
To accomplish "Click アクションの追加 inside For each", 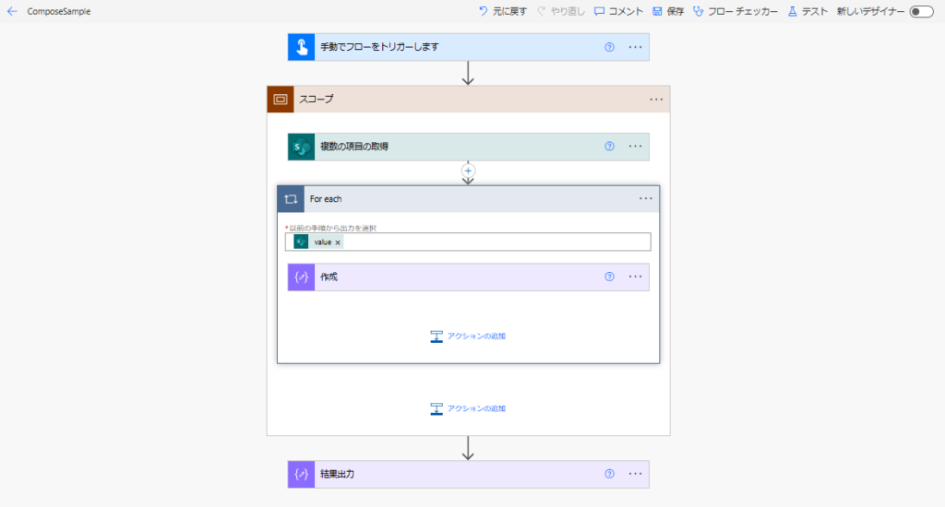I will click(468, 336).
